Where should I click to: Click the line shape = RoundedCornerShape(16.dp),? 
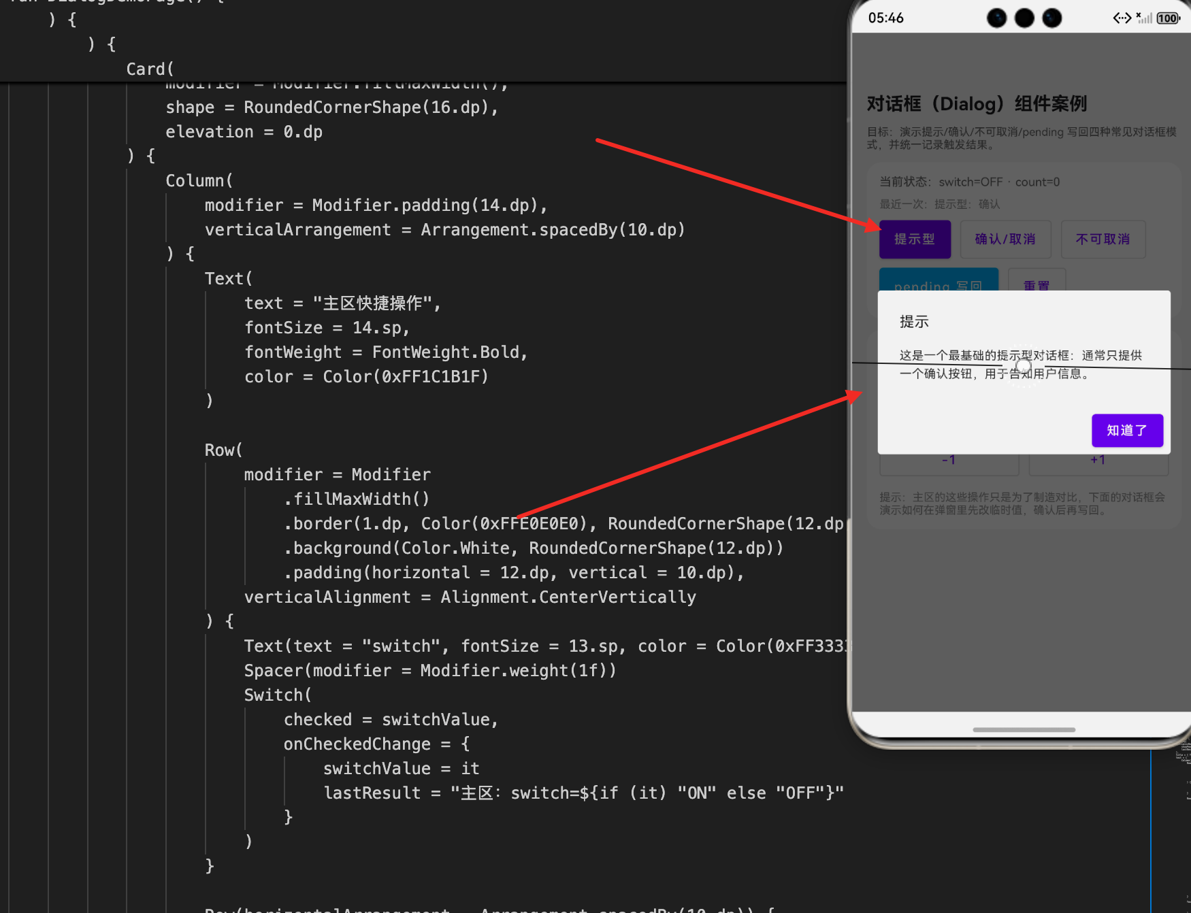[331, 107]
